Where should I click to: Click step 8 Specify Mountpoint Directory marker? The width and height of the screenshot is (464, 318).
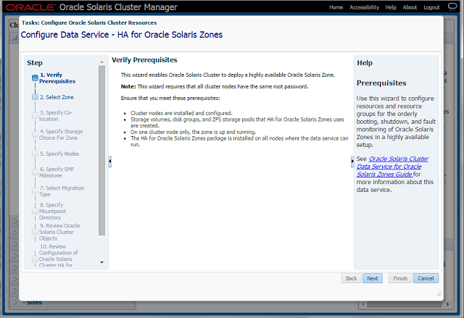(35, 211)
